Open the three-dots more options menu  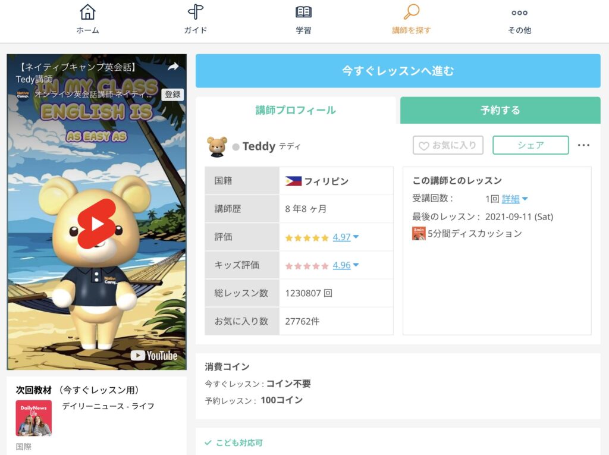583,145
